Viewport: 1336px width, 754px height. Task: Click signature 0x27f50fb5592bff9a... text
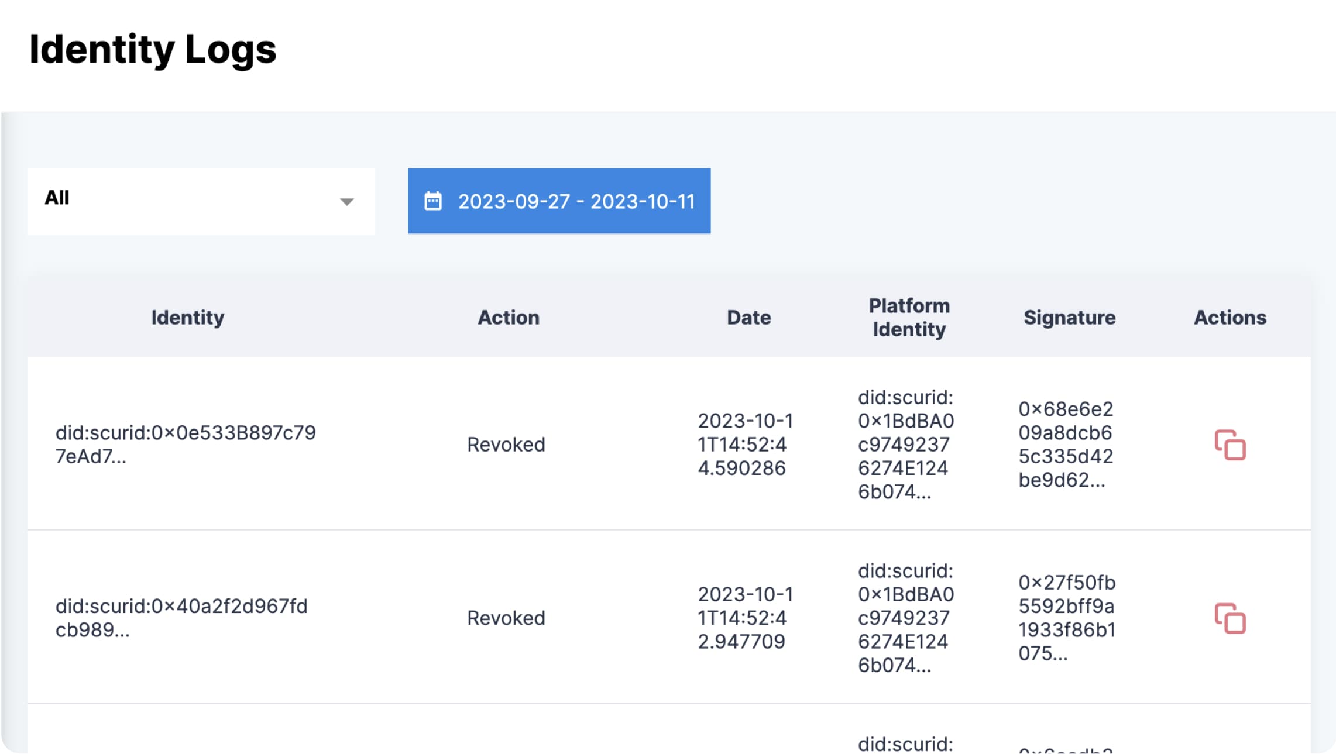(x=1067, y=618)
